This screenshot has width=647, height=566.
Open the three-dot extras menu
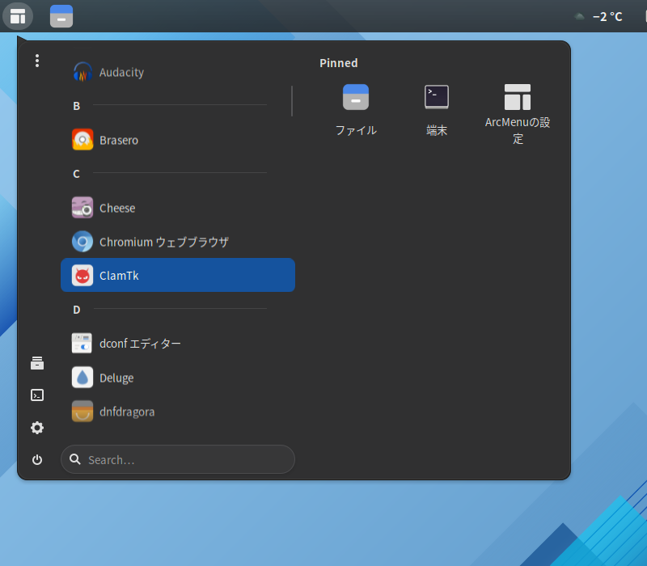coord(37,61)
